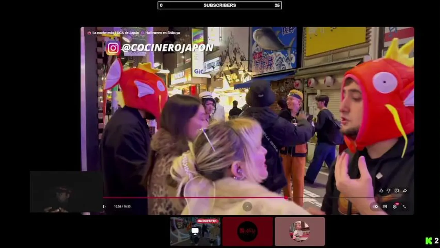Click the like thumbs-up icon in player
Screen dimensions: 440x248
(381, 191)
